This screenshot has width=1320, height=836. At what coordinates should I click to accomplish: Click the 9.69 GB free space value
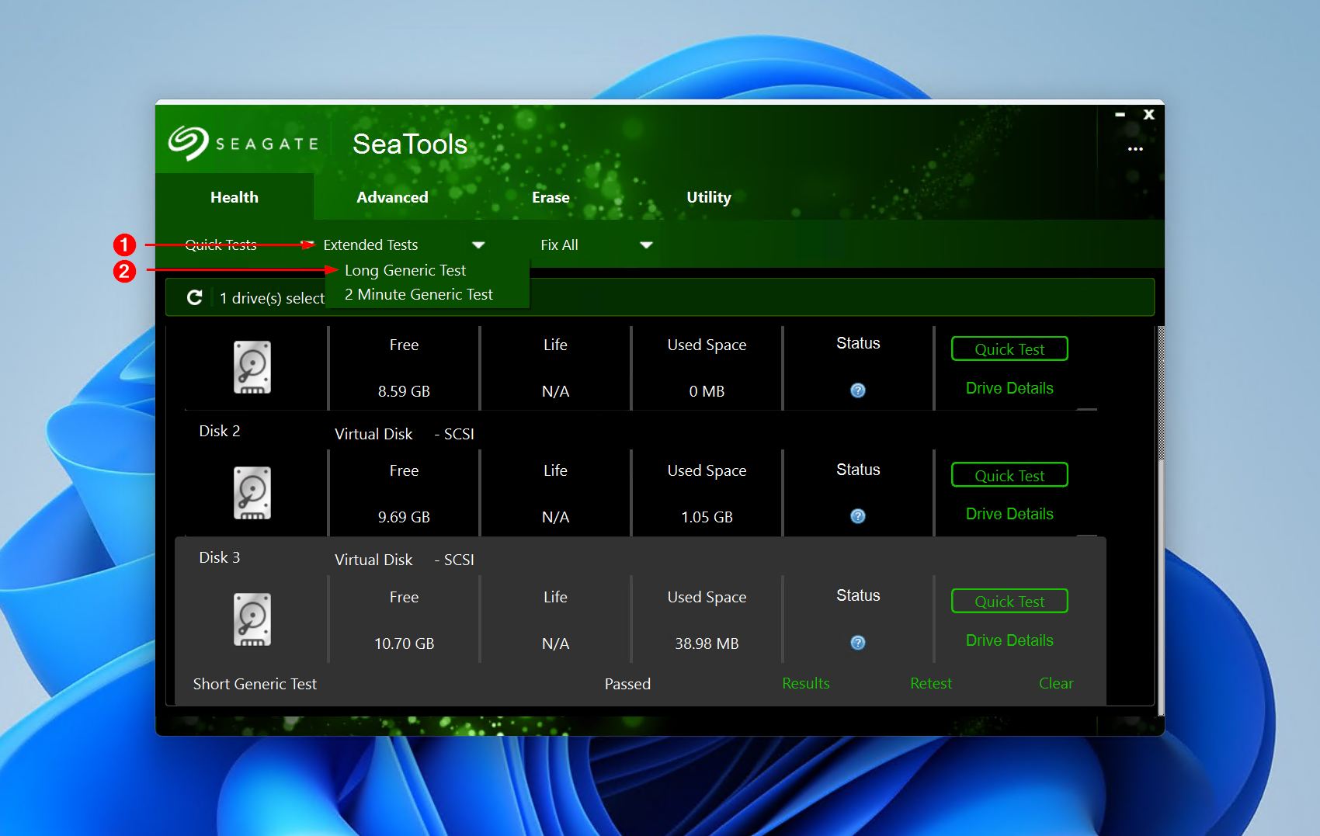(404, 517)
